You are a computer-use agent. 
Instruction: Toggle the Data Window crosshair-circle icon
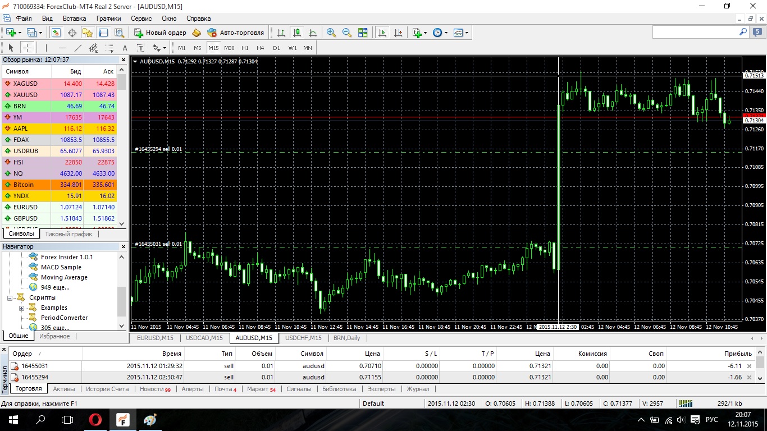coord(72,33)
